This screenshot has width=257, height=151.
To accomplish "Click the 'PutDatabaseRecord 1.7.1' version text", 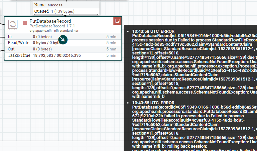I will click(x=52, y=26).
